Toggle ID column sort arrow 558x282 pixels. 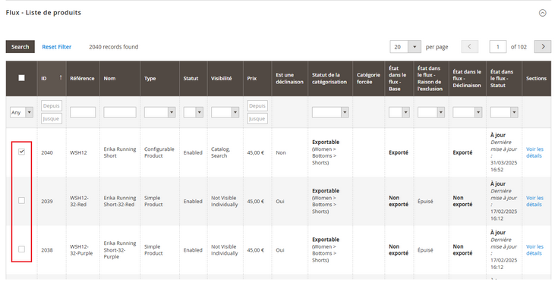(61, 77)
